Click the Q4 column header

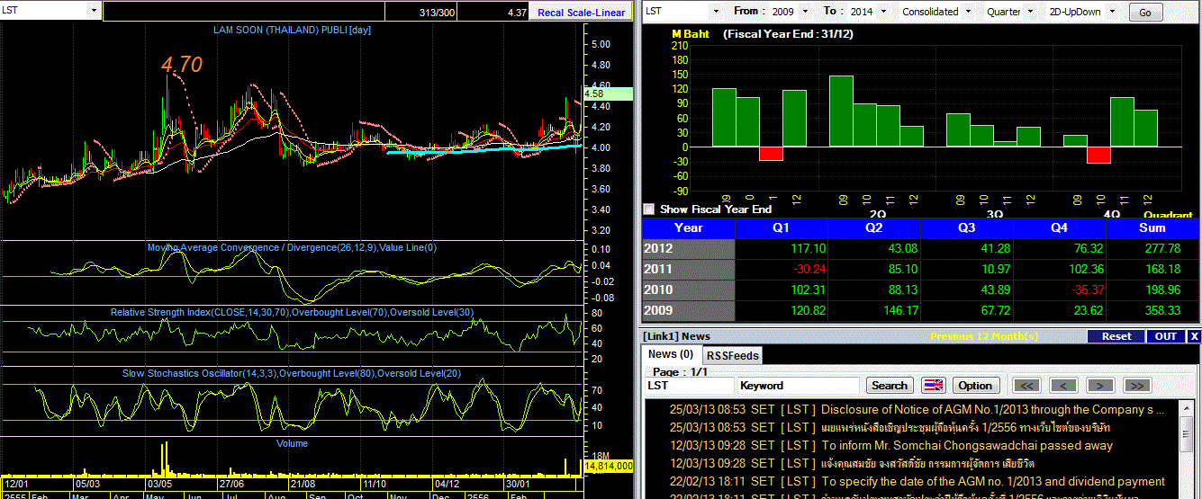coord(1060,228)
